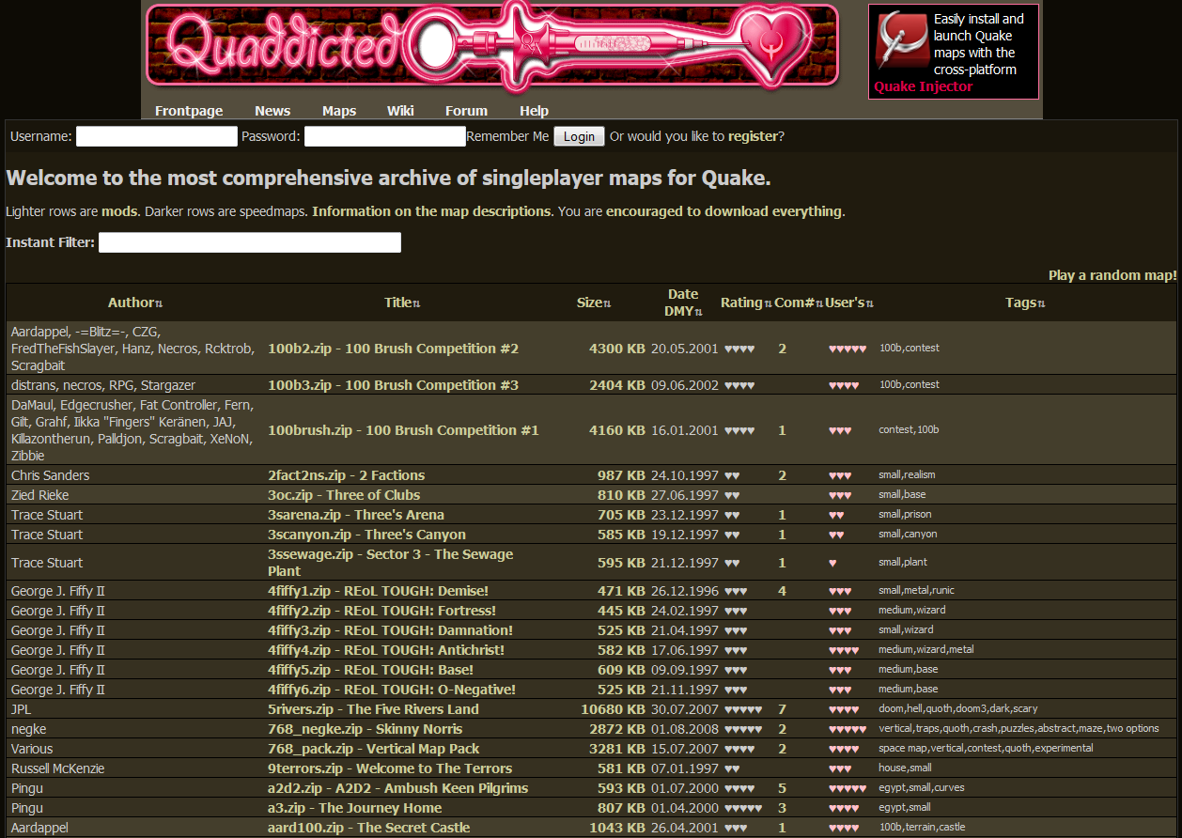Sort by Date DMY column arrow icon

pos(698,312)
